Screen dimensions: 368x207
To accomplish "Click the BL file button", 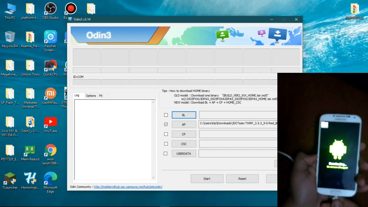I will (x=184, y=115).
